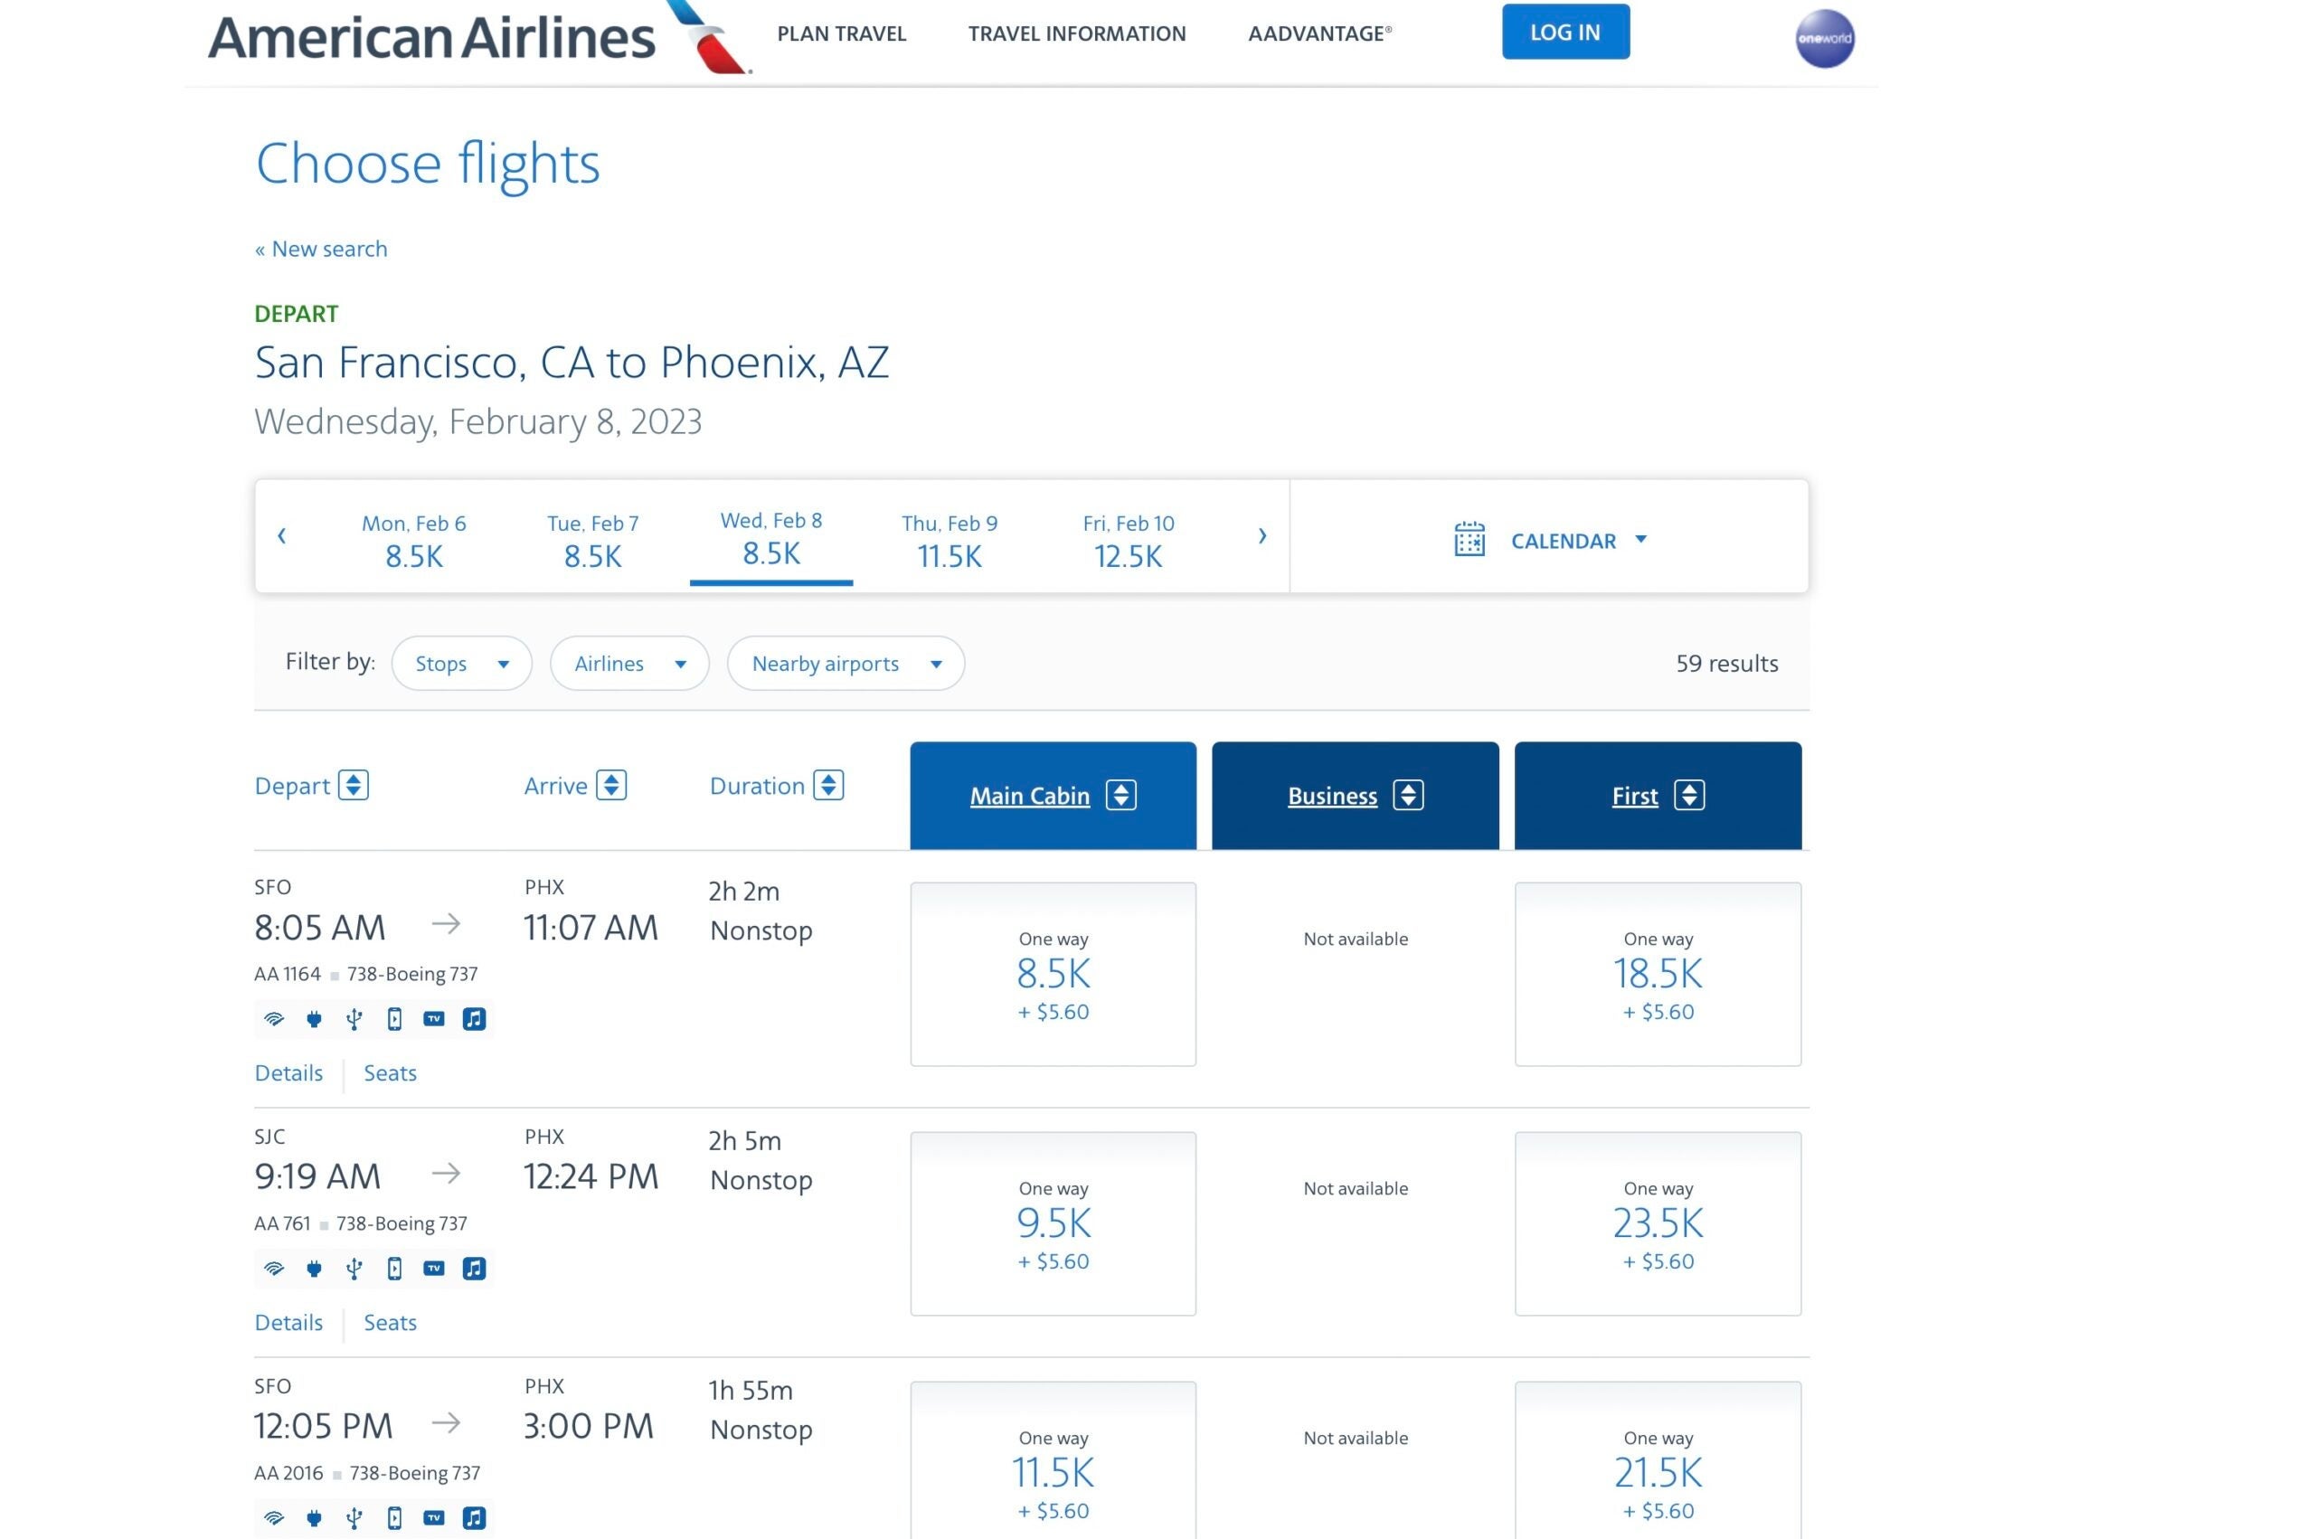Click the oneworld alliance logo icon
The image size is (2315, 1539).
(1823, 39)
